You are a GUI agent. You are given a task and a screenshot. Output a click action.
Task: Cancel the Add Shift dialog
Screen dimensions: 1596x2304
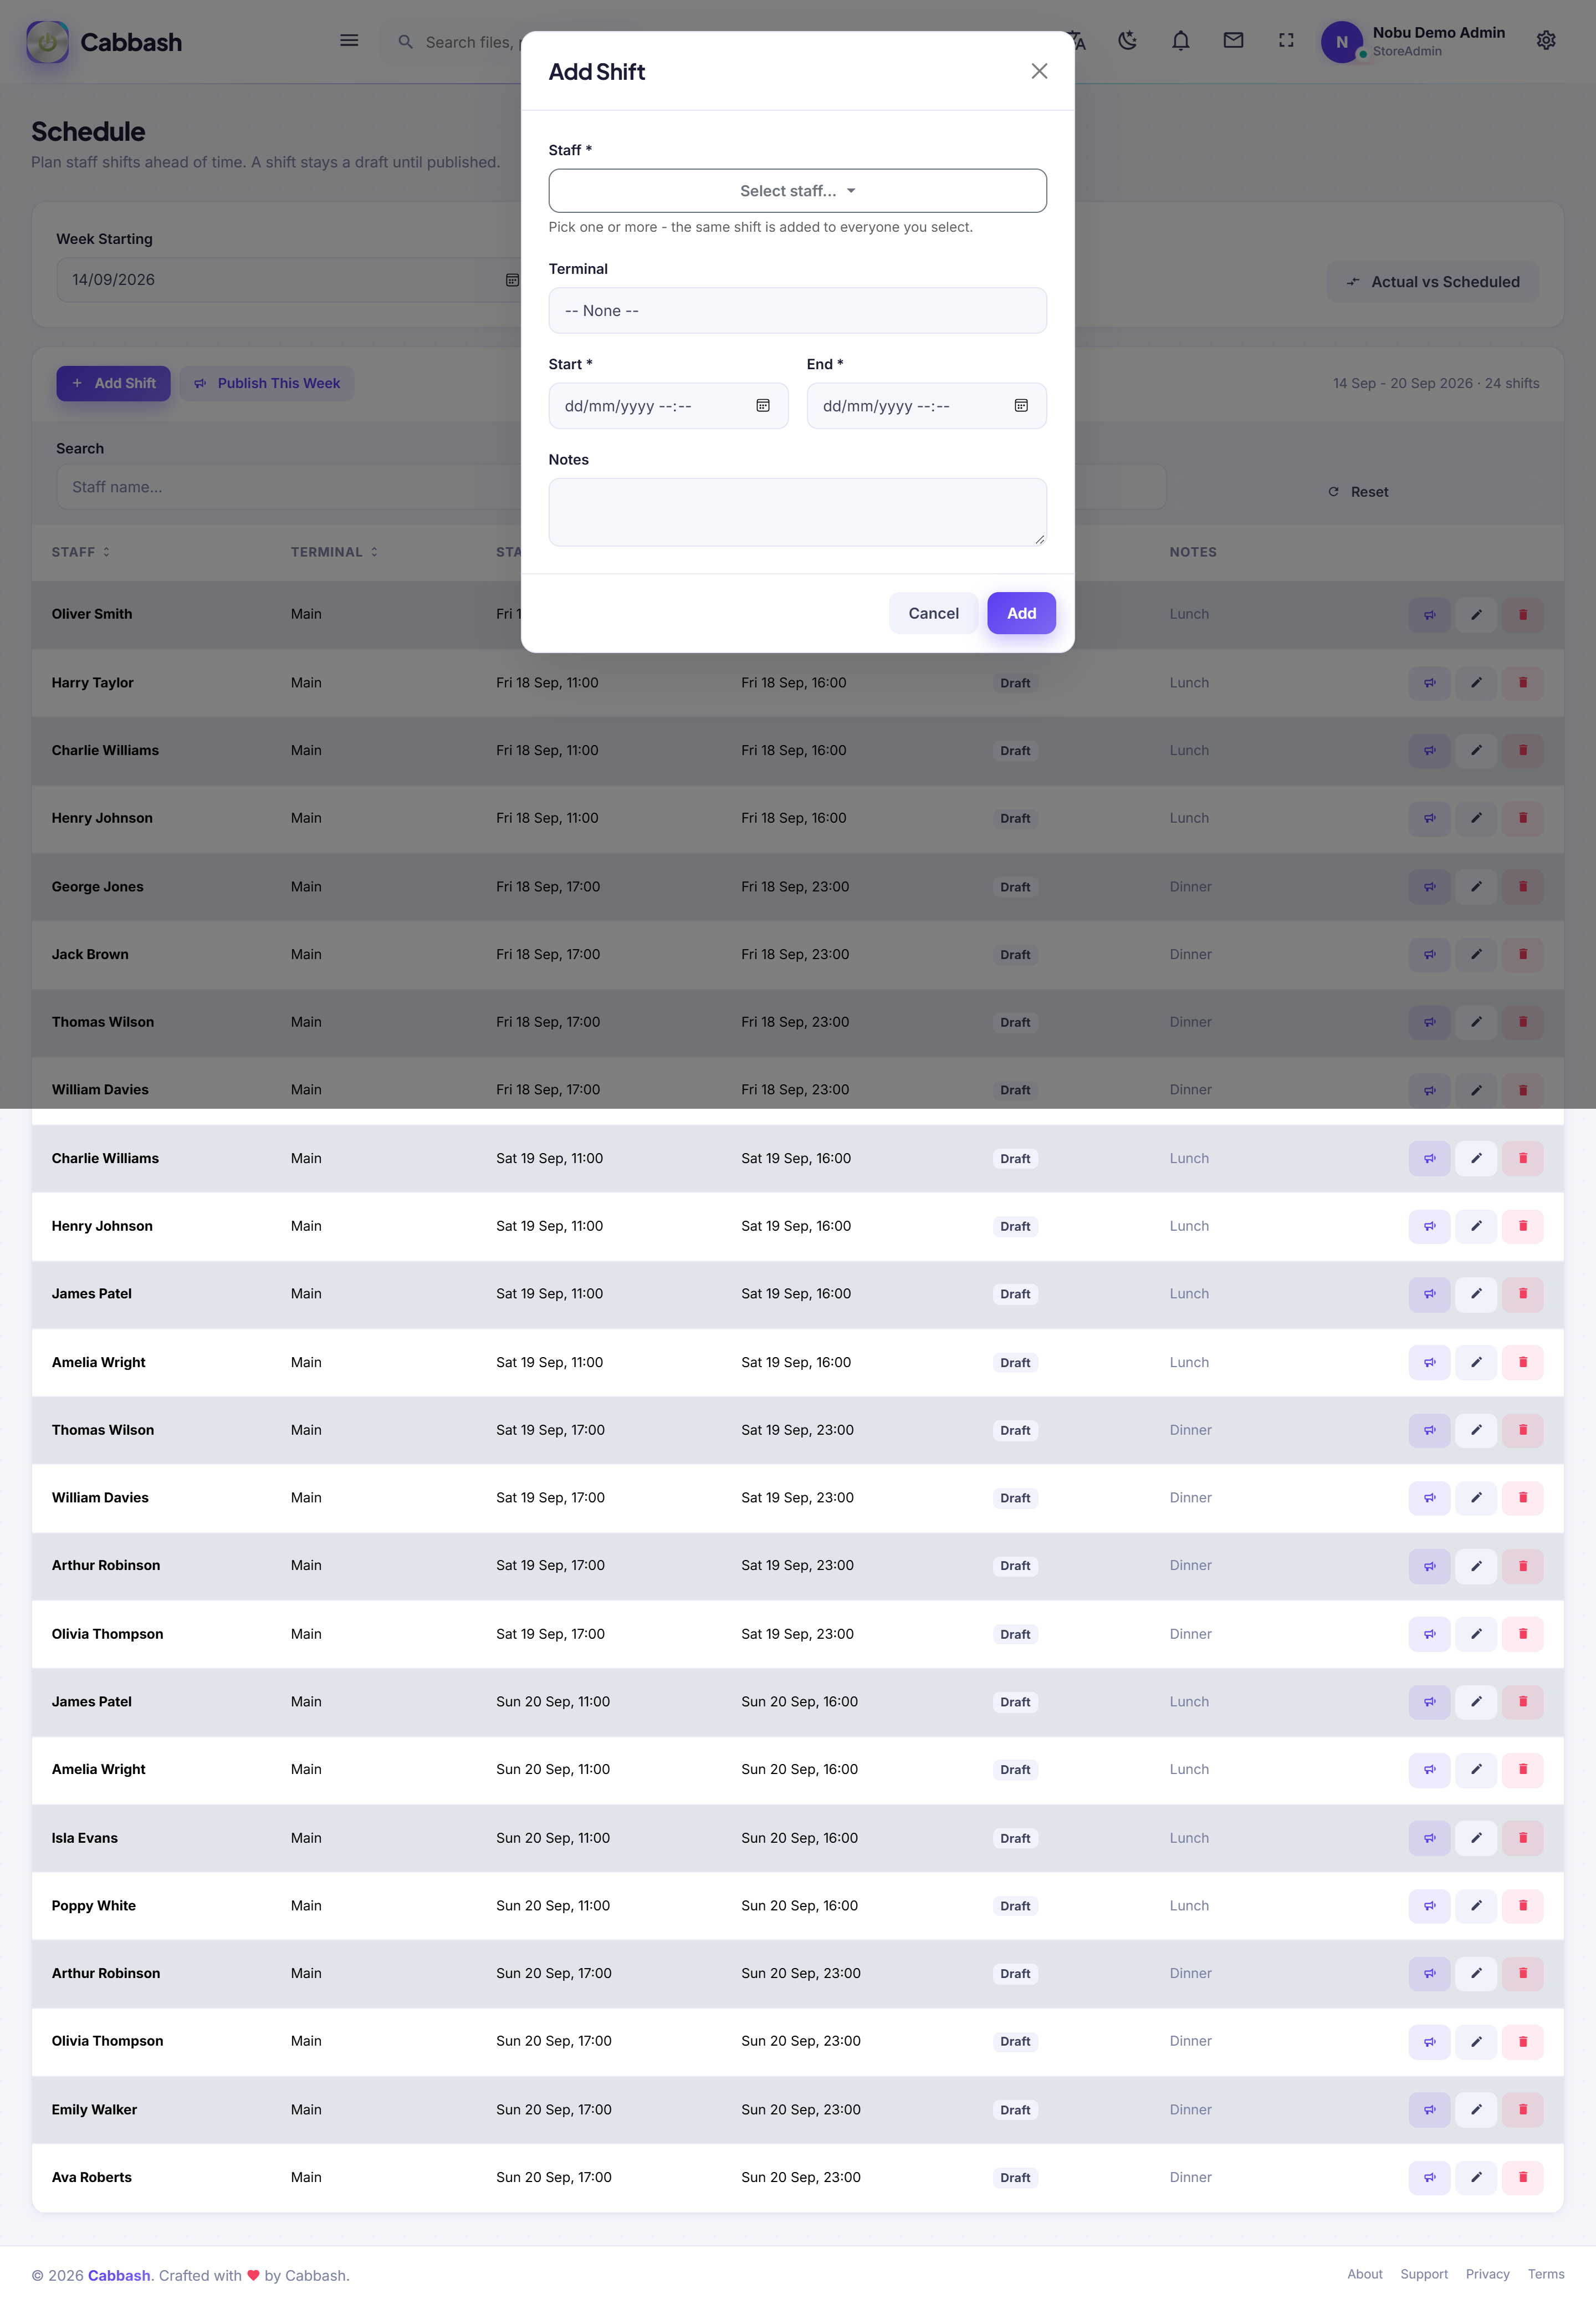933,613
